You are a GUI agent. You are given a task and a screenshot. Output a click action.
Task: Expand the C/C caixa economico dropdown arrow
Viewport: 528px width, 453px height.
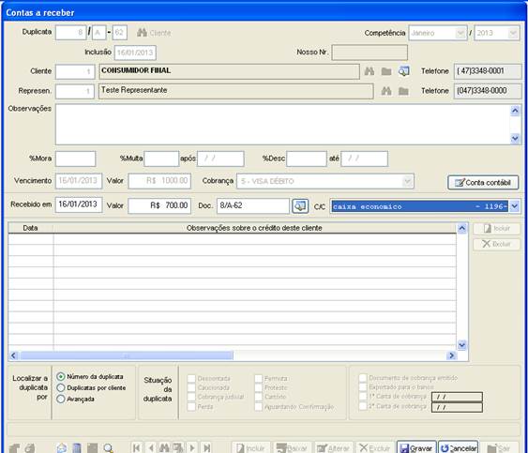pyautogui.click(x=514, y=206)
